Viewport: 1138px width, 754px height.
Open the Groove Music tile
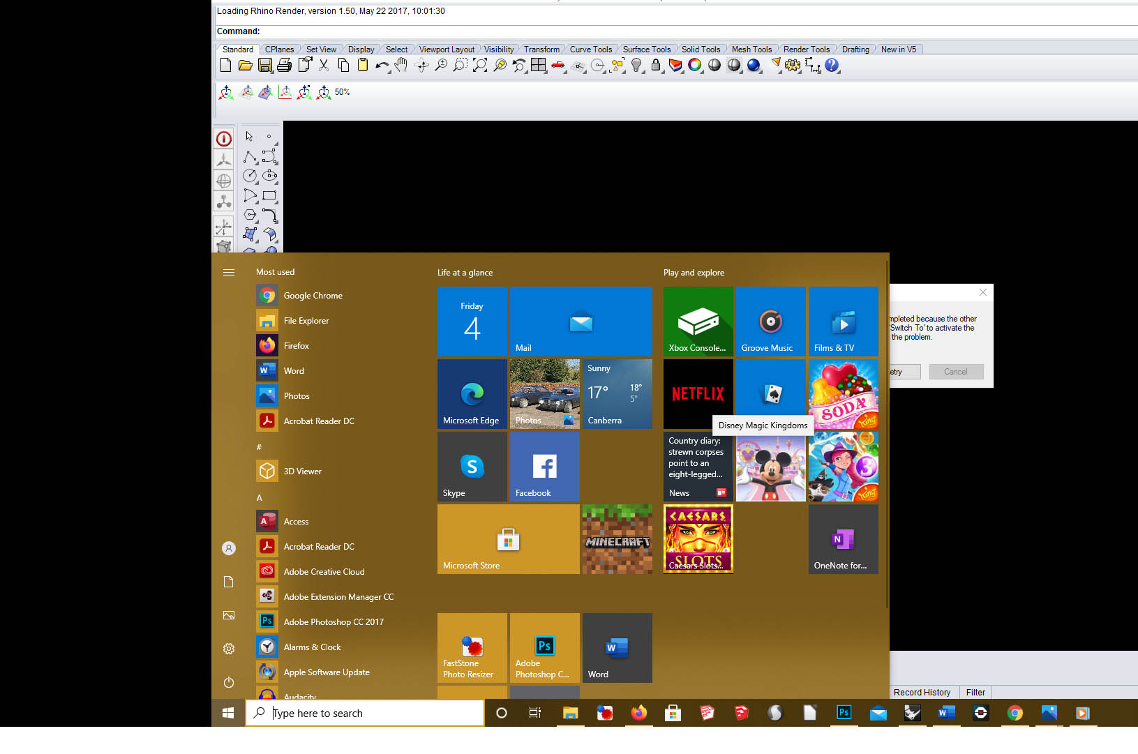click(771, 322)
